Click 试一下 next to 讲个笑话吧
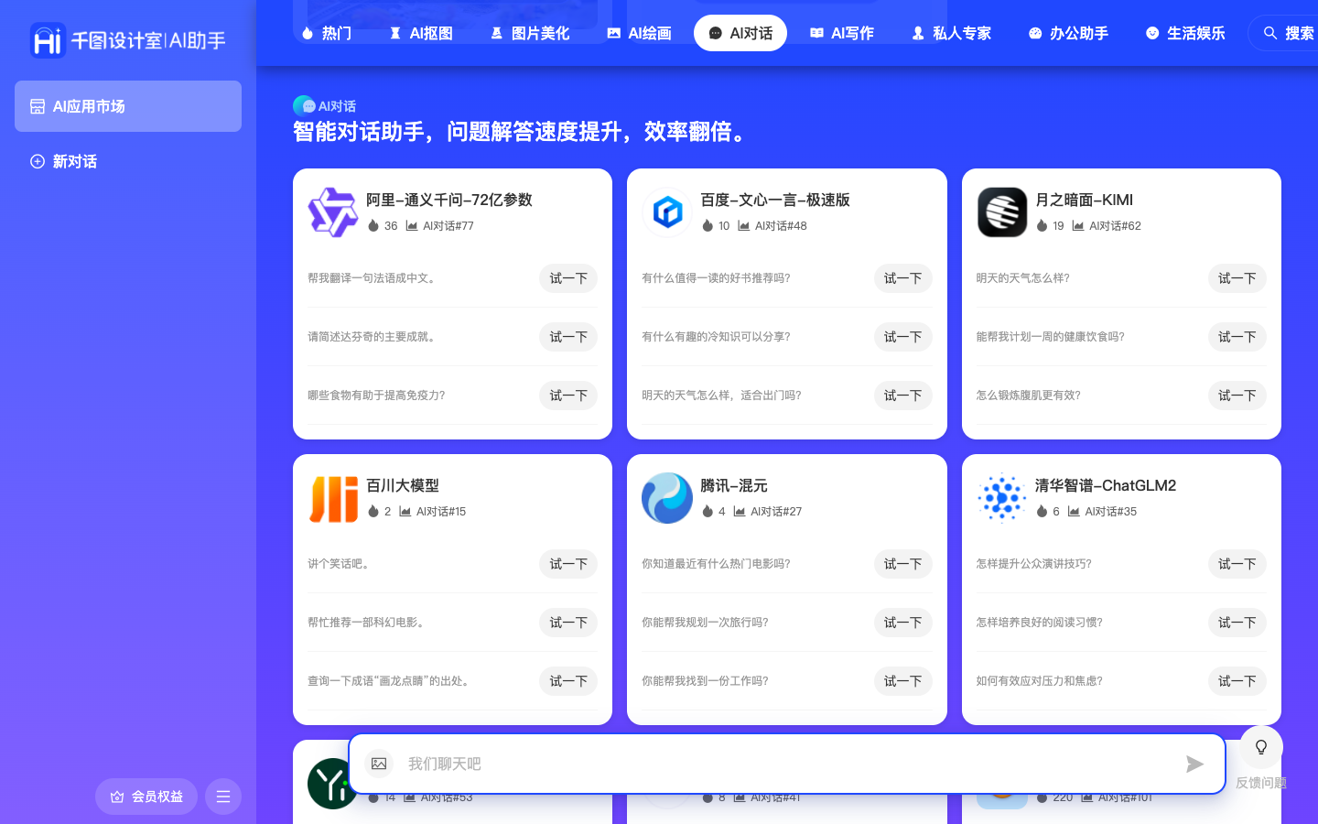This screenshot has height=824, width=1318. tap(567, 564)
